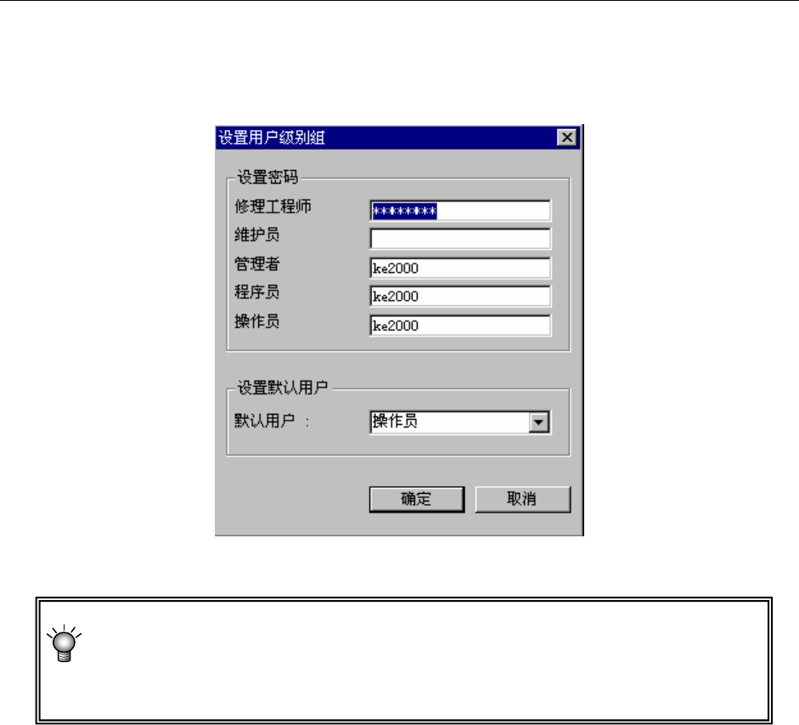The width and height of the screenshot is (799, 725).
Task: Confirm with the 确定 button
Action: (x=417, y=499)
